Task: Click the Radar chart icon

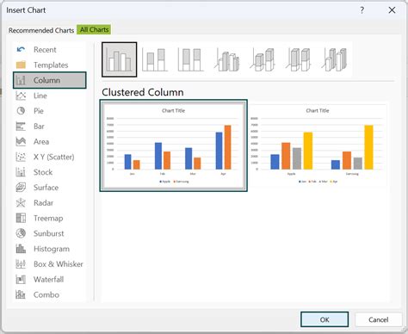Action: coord(21,203)
